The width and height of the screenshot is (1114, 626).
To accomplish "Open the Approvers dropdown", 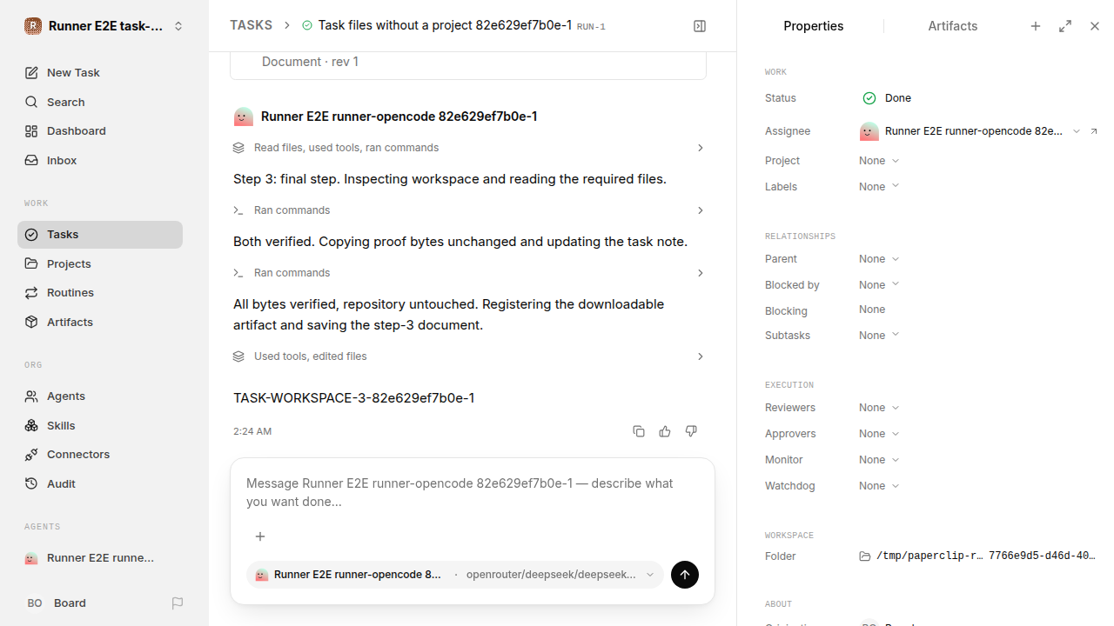I will pyautogui.click(x=879, y=434).
